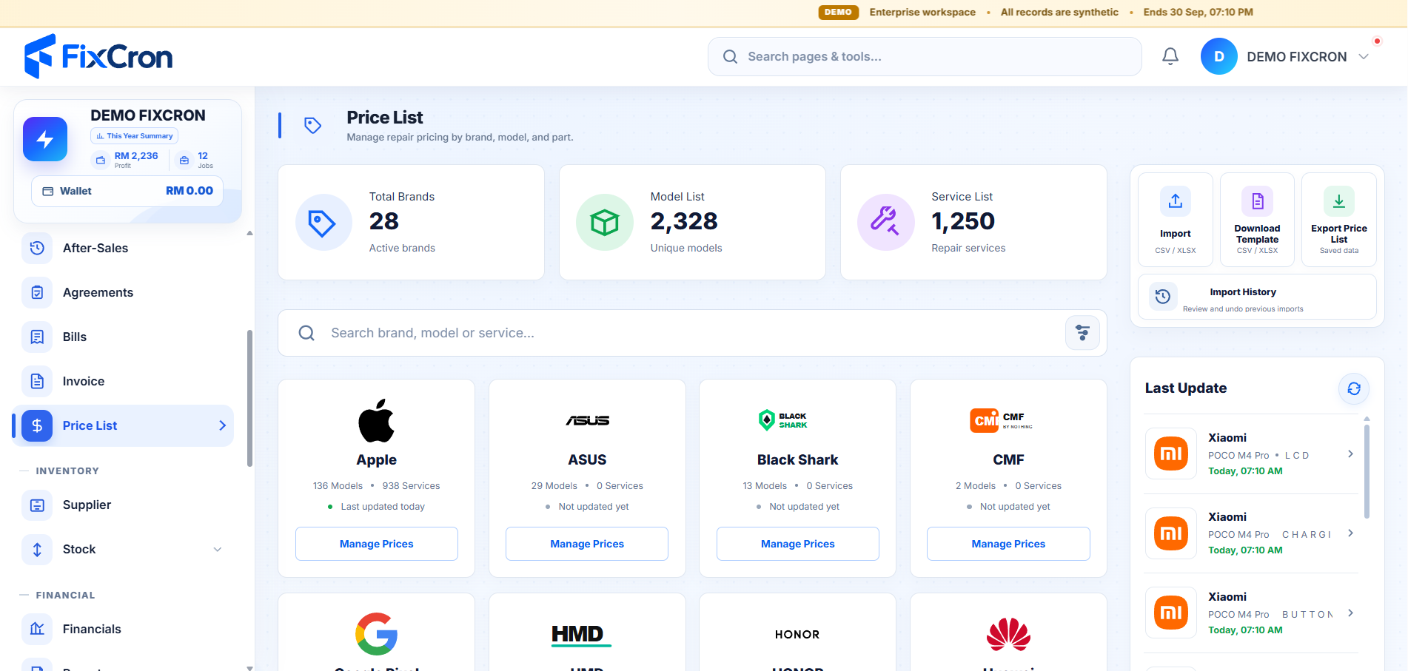Click the Export Price List download icon
Viewport: 1408px width, 671px height.
[x=1339, y=201]
